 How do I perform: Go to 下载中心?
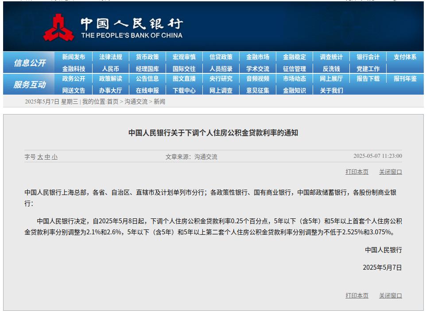[x=184, y=90]
